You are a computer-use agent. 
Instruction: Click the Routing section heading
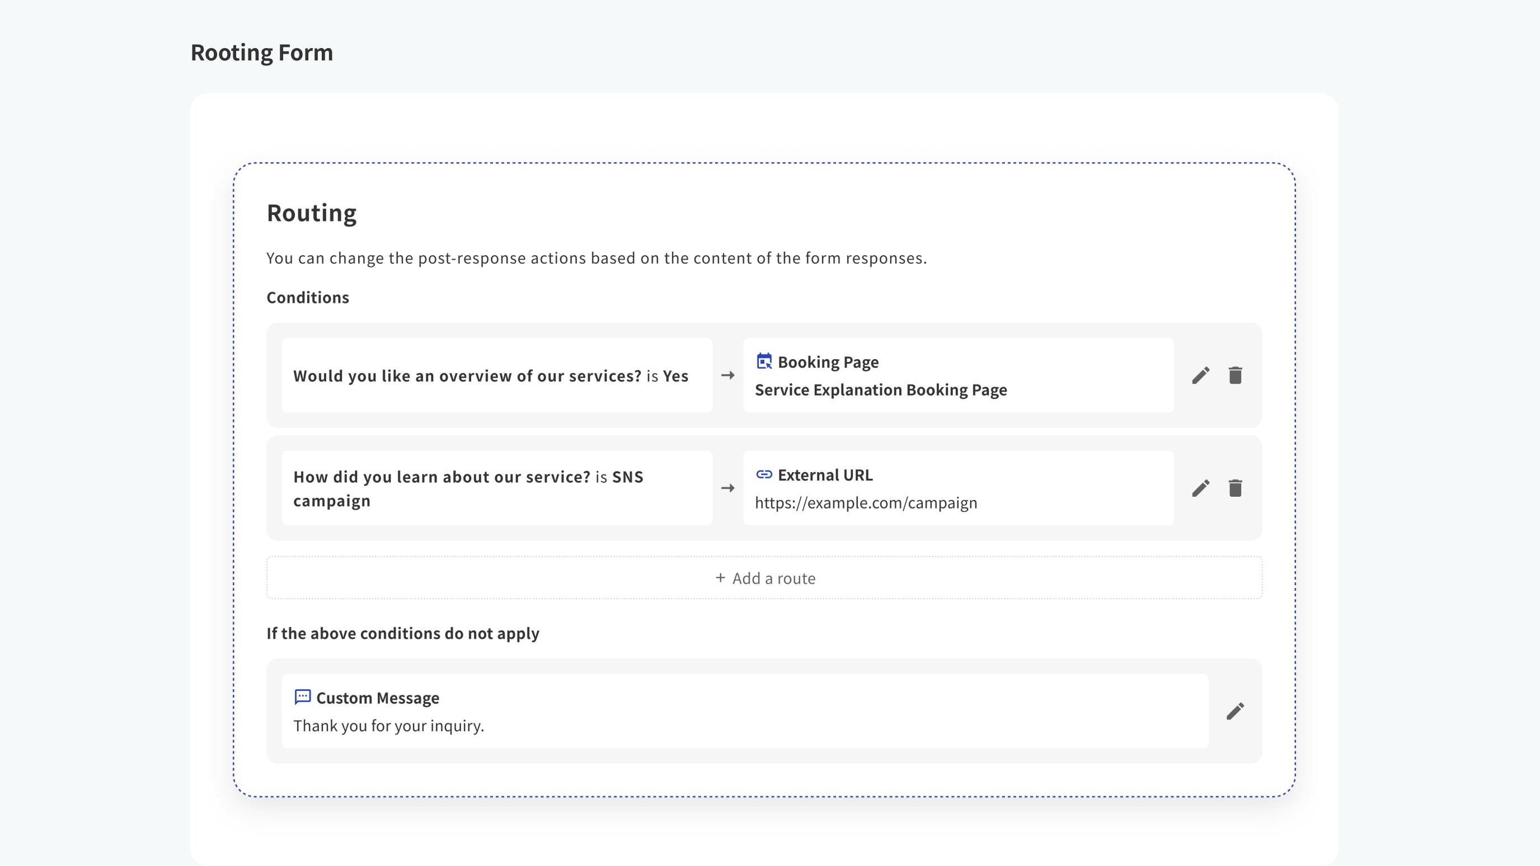coord(312,212)
